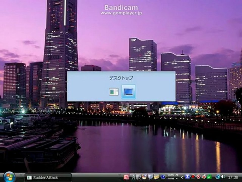Screen dimensions: 242x182
Task: Open the volume speaker tray icon
Action: coord(223,177)
